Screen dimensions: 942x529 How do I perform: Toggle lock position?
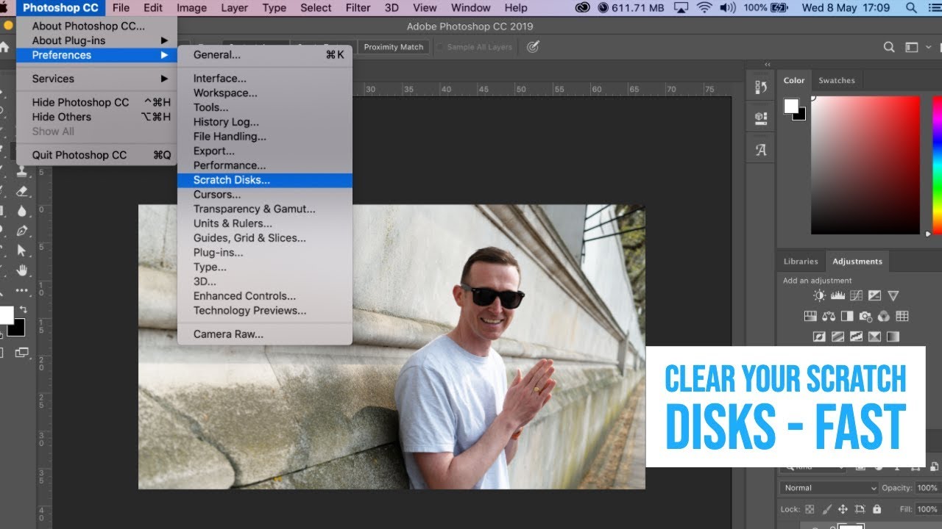click(843, 509)
